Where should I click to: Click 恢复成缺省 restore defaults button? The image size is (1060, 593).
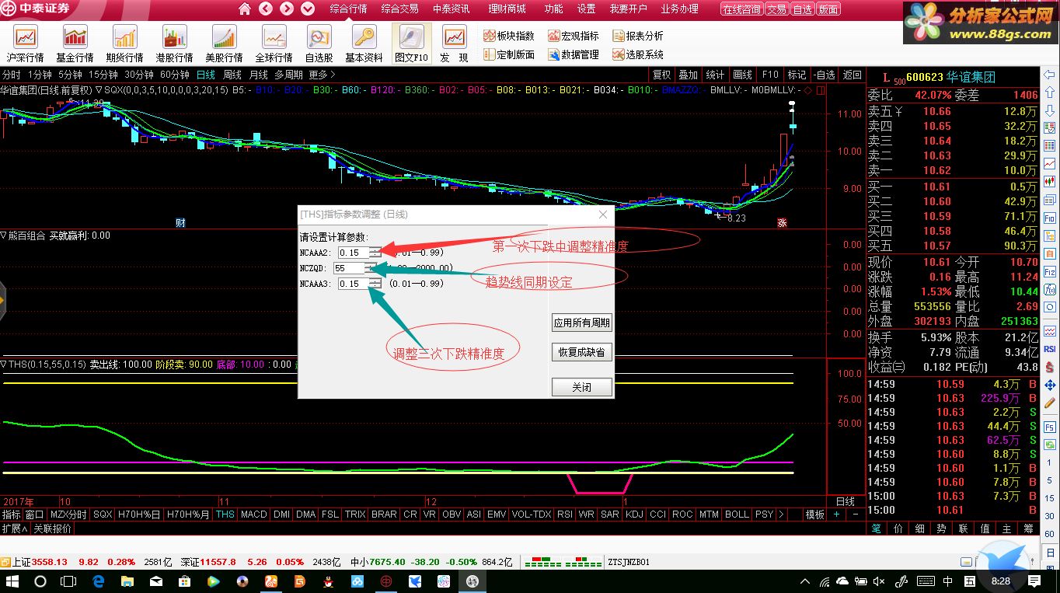pos(581,352)
